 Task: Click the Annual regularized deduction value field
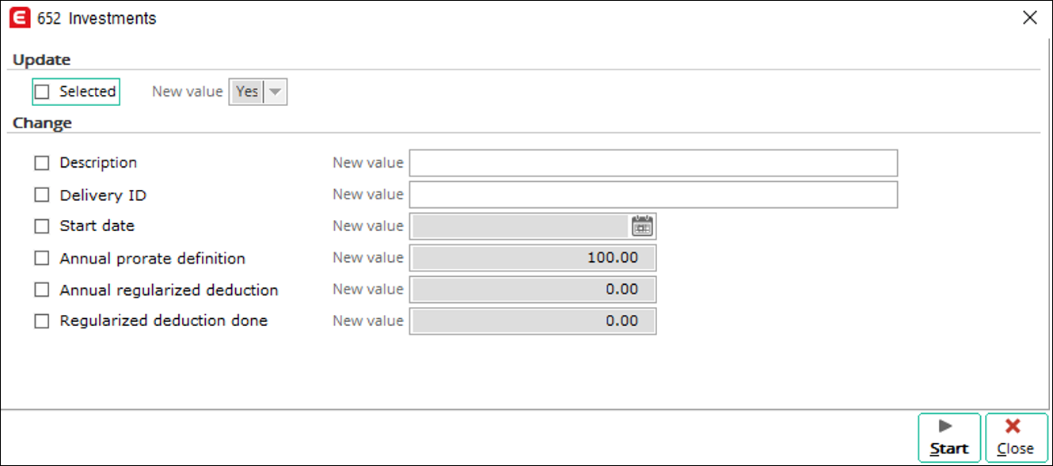coord(533,290)
